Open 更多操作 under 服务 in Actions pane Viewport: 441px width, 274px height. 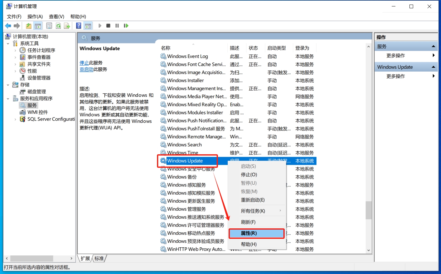click(395, 56)
